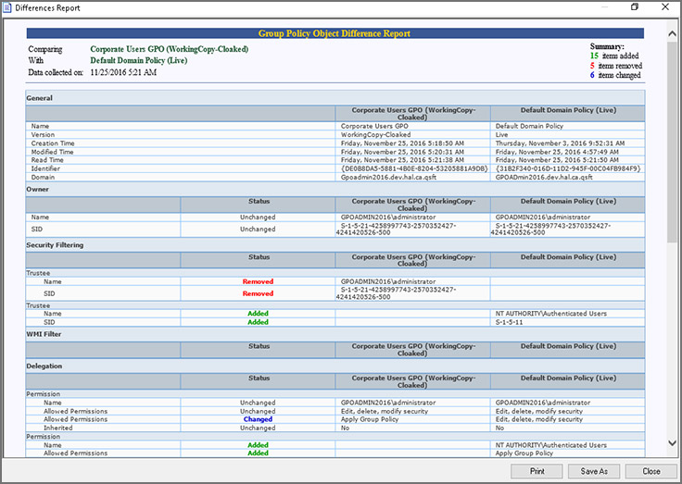Image resolution: width=682 pixels, height=484 pixels.
Task: Click the Status column header in WMI Filter table
Action: pyautogui.click(x=259, y=346)
